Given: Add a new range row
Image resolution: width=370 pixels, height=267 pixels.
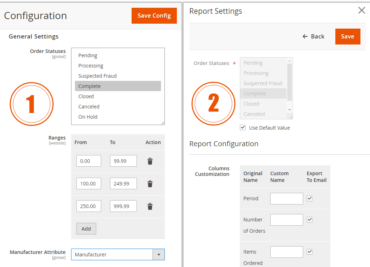Looking at the screenshot, I should tap(86, 229).
